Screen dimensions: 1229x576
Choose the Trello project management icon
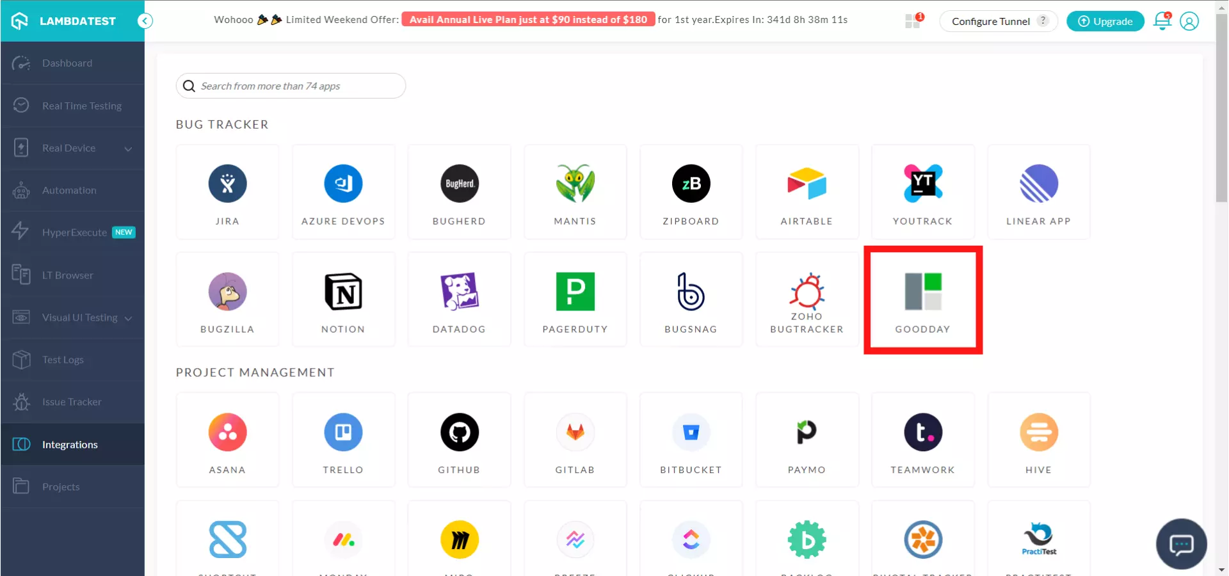tap(343, 433)
